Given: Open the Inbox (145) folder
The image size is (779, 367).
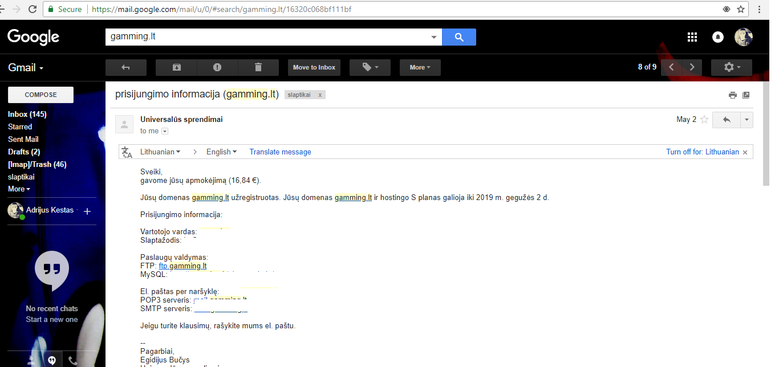Looking at the screenshot, I should click(x=27, y=114).
